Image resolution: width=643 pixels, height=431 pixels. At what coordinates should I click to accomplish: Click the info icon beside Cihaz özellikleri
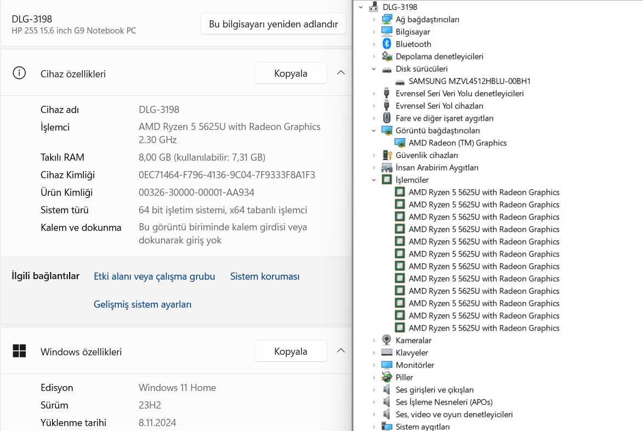[19, 73]
